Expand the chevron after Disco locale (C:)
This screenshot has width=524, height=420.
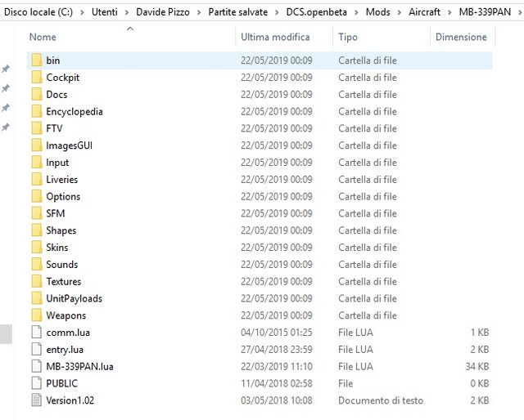pos(82,12)
